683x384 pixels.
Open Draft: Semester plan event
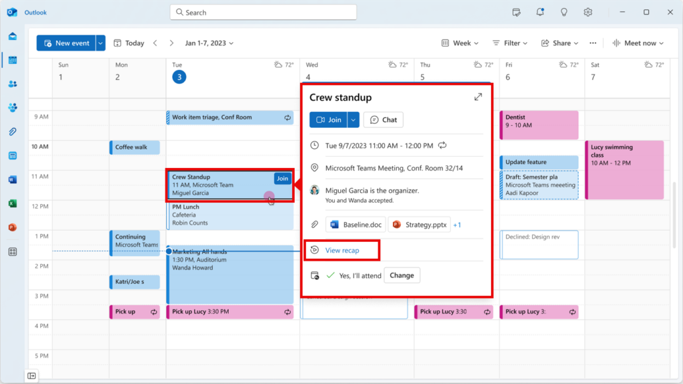[539, 185]
